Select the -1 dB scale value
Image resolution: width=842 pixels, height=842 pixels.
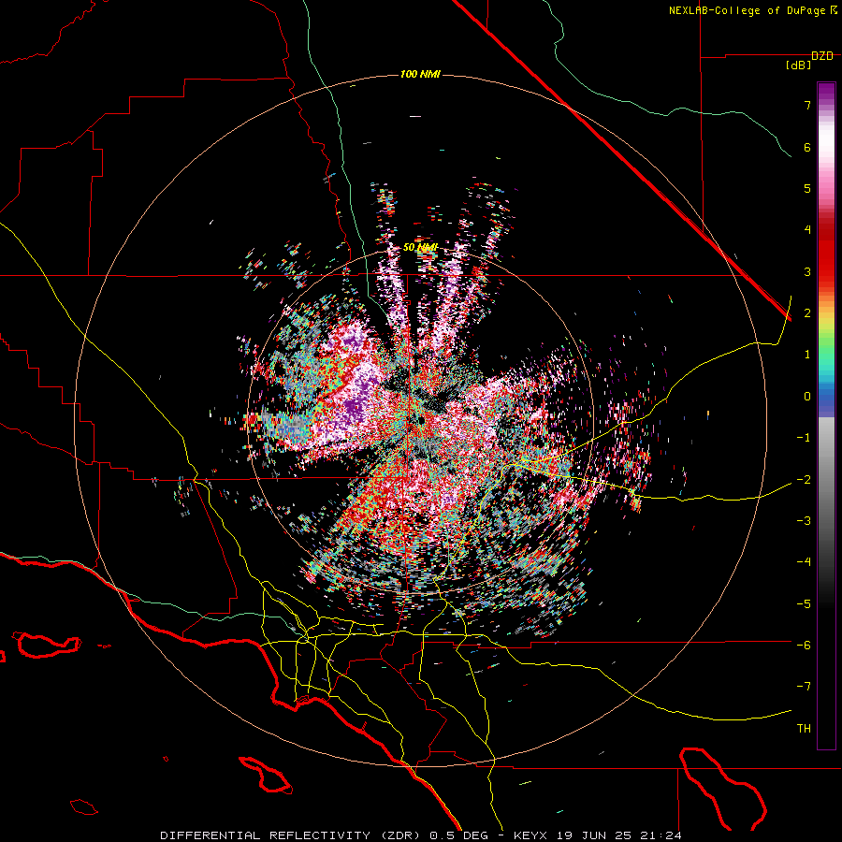pyautogui.click(x=804, y=438)
